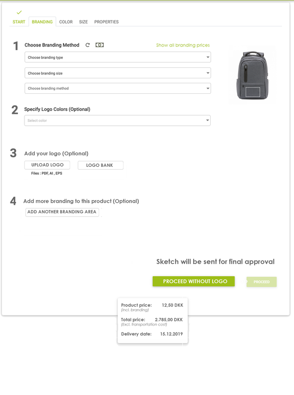Open the SIZE tab

tap(83, 22)
